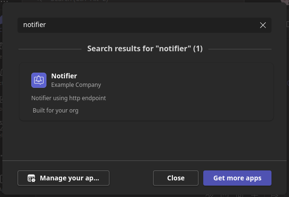This screenshot has height=197, width=289.
Task: Click the icon inside Manage your apps button
Action: tap(31, 178)
